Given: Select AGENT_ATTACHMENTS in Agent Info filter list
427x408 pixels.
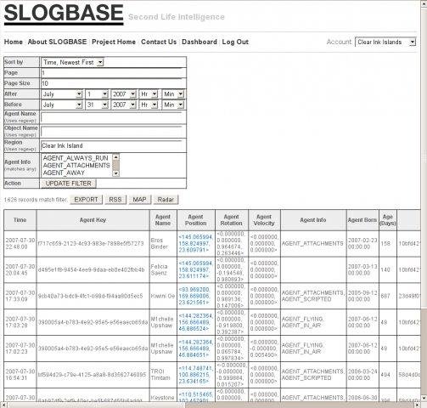Looking at the screenshot, I should (x=76, y=166).
